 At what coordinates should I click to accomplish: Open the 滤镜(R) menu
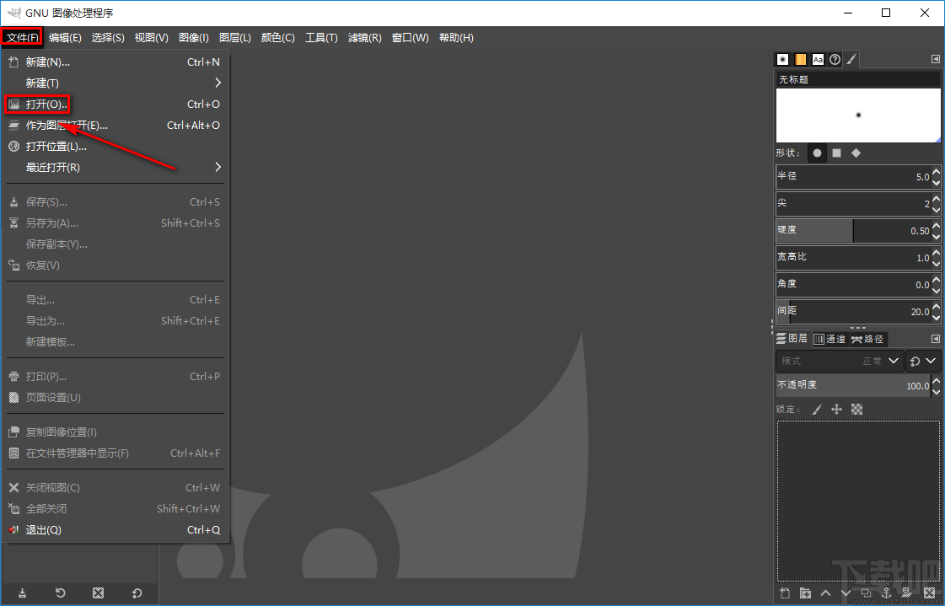pos(365,37)
